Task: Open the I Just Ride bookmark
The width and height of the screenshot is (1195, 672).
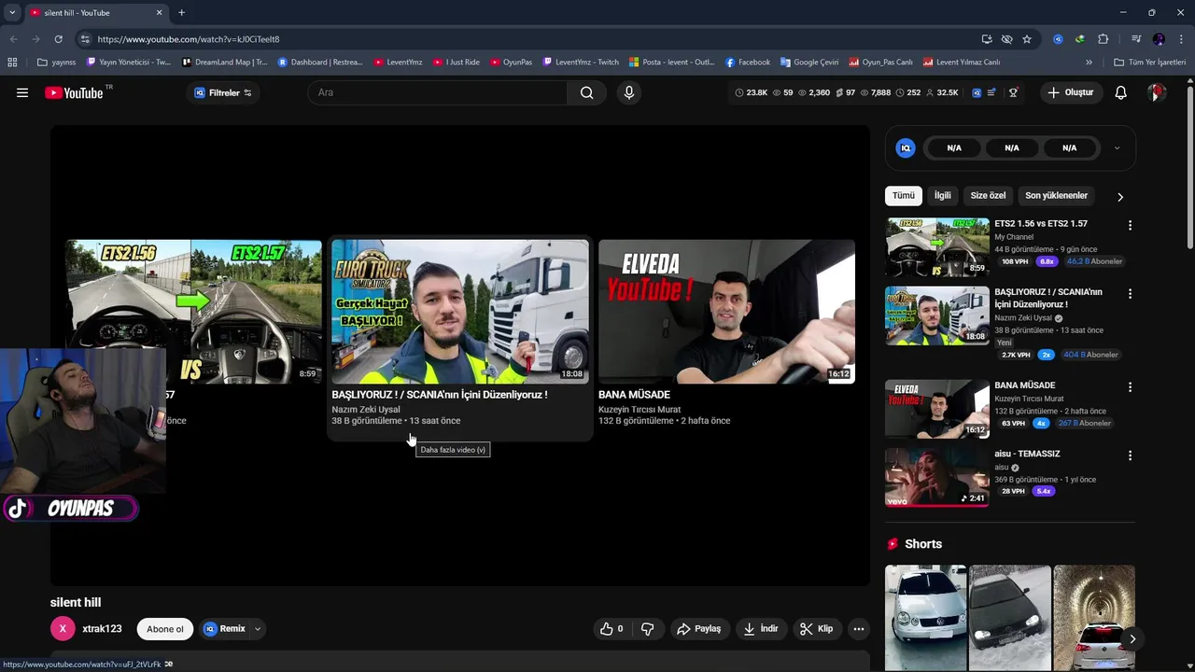Action: [455, 63]
